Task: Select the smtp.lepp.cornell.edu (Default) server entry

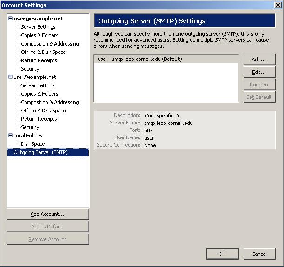Action: coord(166,59)
